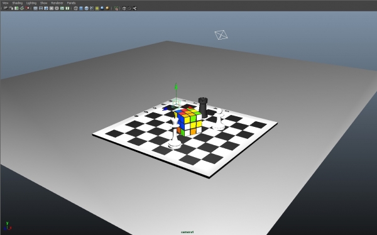The image size is (377, 235).
Task: Click the green Y-axis move handle
Action: point(176,87)
